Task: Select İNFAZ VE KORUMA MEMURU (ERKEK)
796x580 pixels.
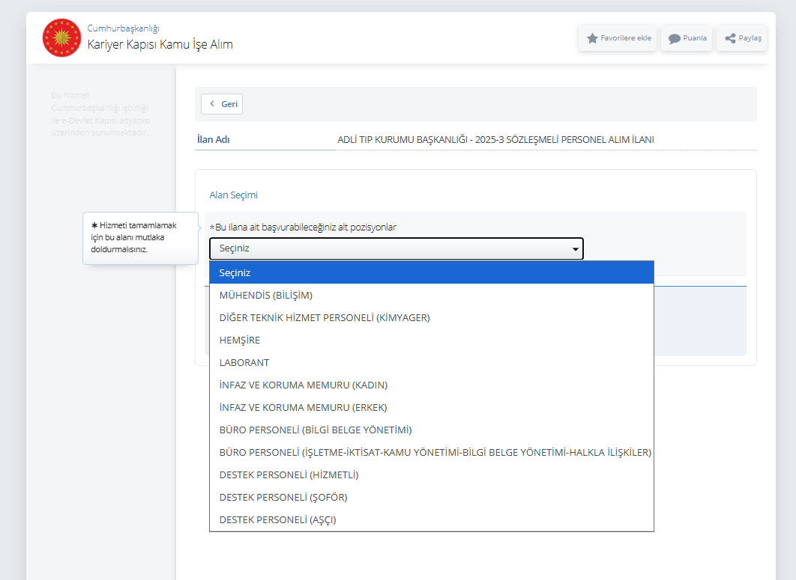Action: pyautogui.click(x=304, y=407)
